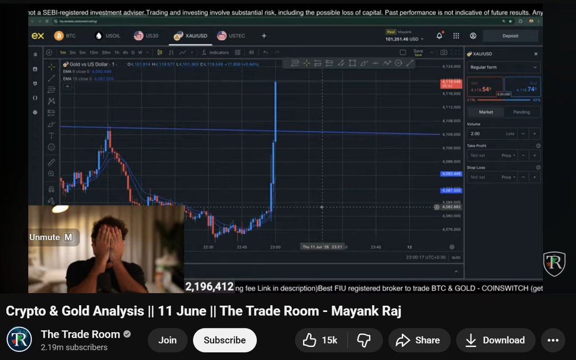Select the zoom-in magnifier tool
The height and width of the screenshot is (360, 576).
pyautogui.click(x=51, y=174)
